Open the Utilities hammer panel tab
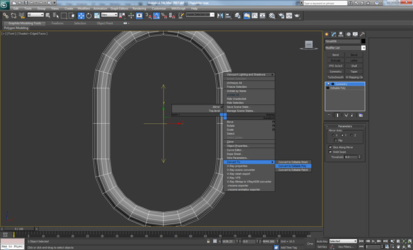This screenshot has height=250, width=413. (363, 34)
